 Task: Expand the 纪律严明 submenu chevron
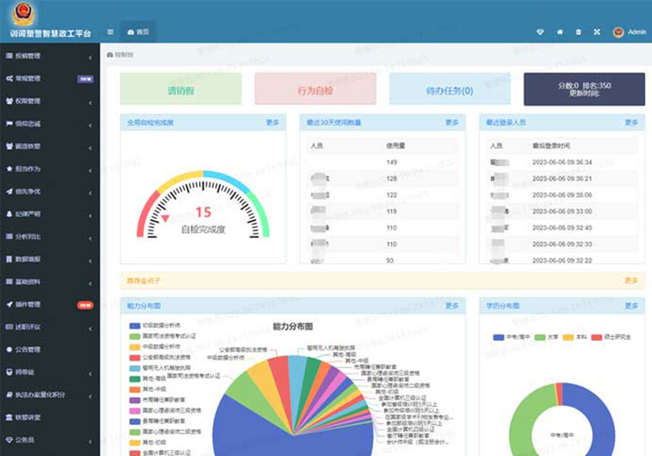point(90,215)
